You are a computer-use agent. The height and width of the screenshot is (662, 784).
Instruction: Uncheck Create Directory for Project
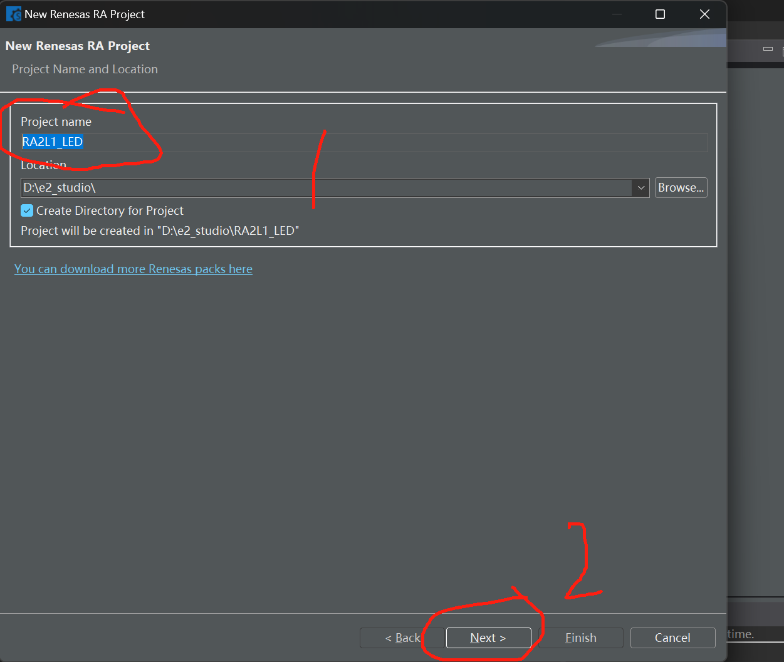point(27,210)
